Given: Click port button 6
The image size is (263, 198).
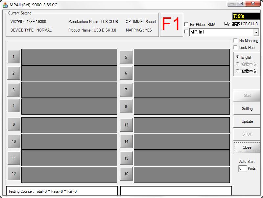Looking at the screenshot, I should [126, 73].
